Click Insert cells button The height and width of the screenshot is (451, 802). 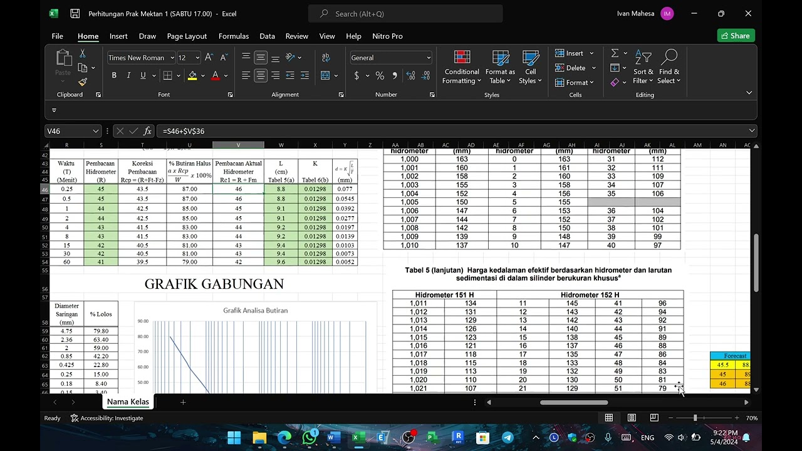(x=569, y=53)
